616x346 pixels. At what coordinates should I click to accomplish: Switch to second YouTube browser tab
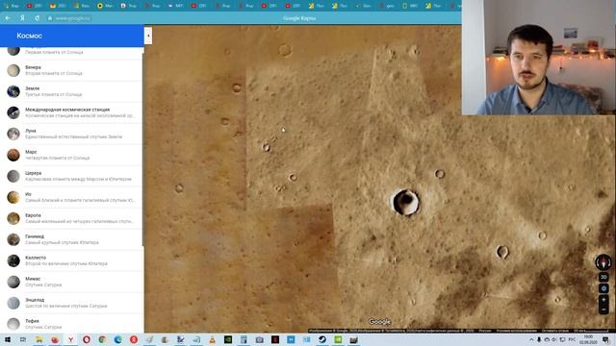pyautogui.click(x=198, y=6)
